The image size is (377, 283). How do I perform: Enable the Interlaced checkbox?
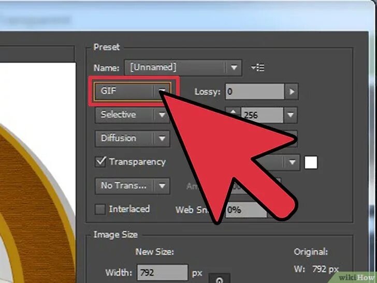point(100,209)
